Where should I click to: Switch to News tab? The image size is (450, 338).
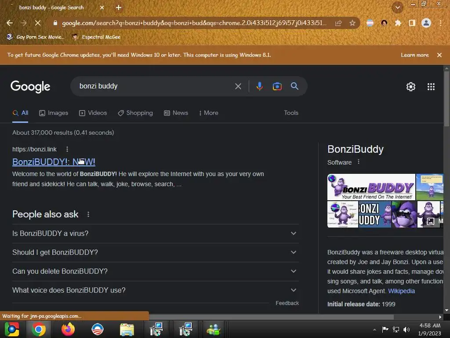click(x=176, y=113)
